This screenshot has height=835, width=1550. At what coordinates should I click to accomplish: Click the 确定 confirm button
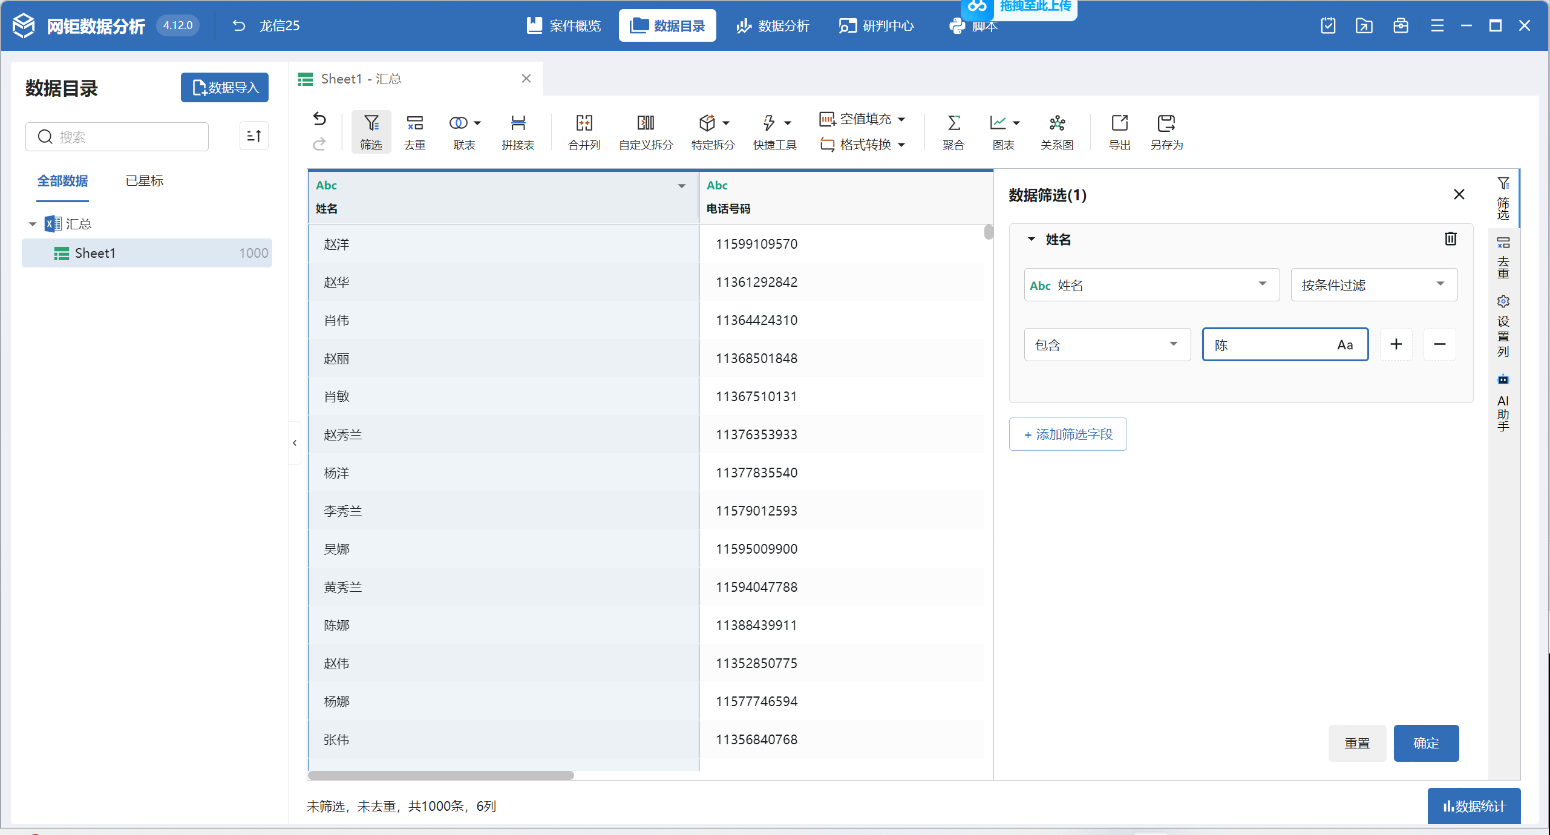[x=1425, y=743]
